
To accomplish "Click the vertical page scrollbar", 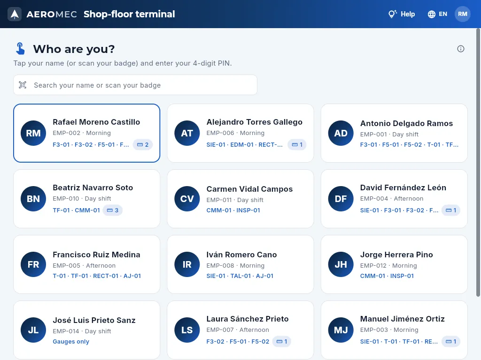I will click(478, 162).
